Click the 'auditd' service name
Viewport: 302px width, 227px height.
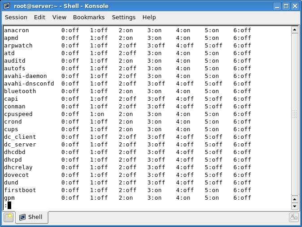[x=15, y=61]
